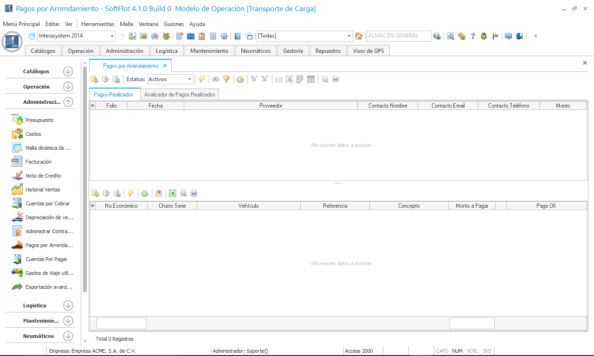
Task: Click the home icon beside ALMACÉN GENERAL
Action: click(x=359, y=36)
